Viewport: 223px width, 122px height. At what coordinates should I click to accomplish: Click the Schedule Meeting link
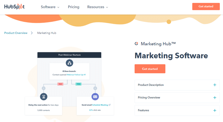(x=100, y=105)
